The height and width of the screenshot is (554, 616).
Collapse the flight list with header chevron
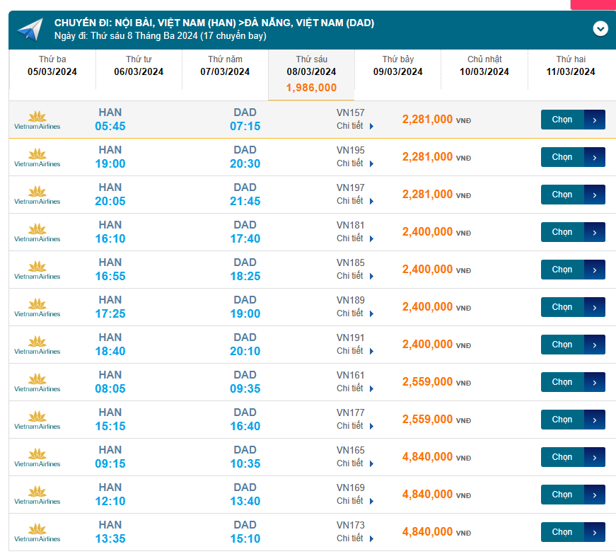coord(600,28)
